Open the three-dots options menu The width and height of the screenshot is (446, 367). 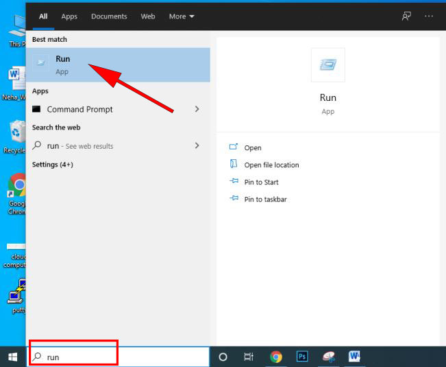(x=429, y=16)
